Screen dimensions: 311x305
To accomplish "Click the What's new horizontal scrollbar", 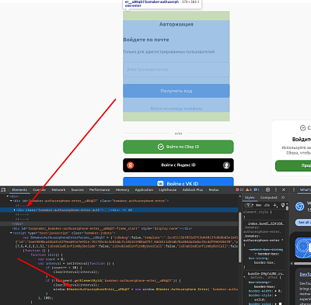I will [302, 264].
